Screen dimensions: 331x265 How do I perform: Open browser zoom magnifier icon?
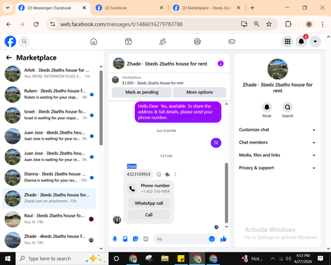pyautogui.click(x=256, y=24)
